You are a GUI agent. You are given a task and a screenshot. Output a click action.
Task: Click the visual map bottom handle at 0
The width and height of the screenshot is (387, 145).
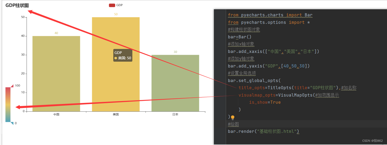pyautogui.click(x=12, y=123)
